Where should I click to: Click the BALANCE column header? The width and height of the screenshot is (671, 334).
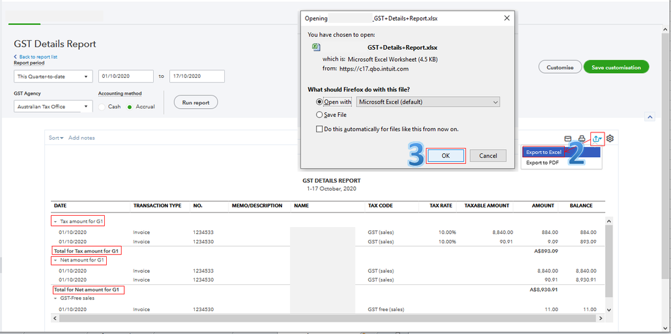[x=581, y=206]
